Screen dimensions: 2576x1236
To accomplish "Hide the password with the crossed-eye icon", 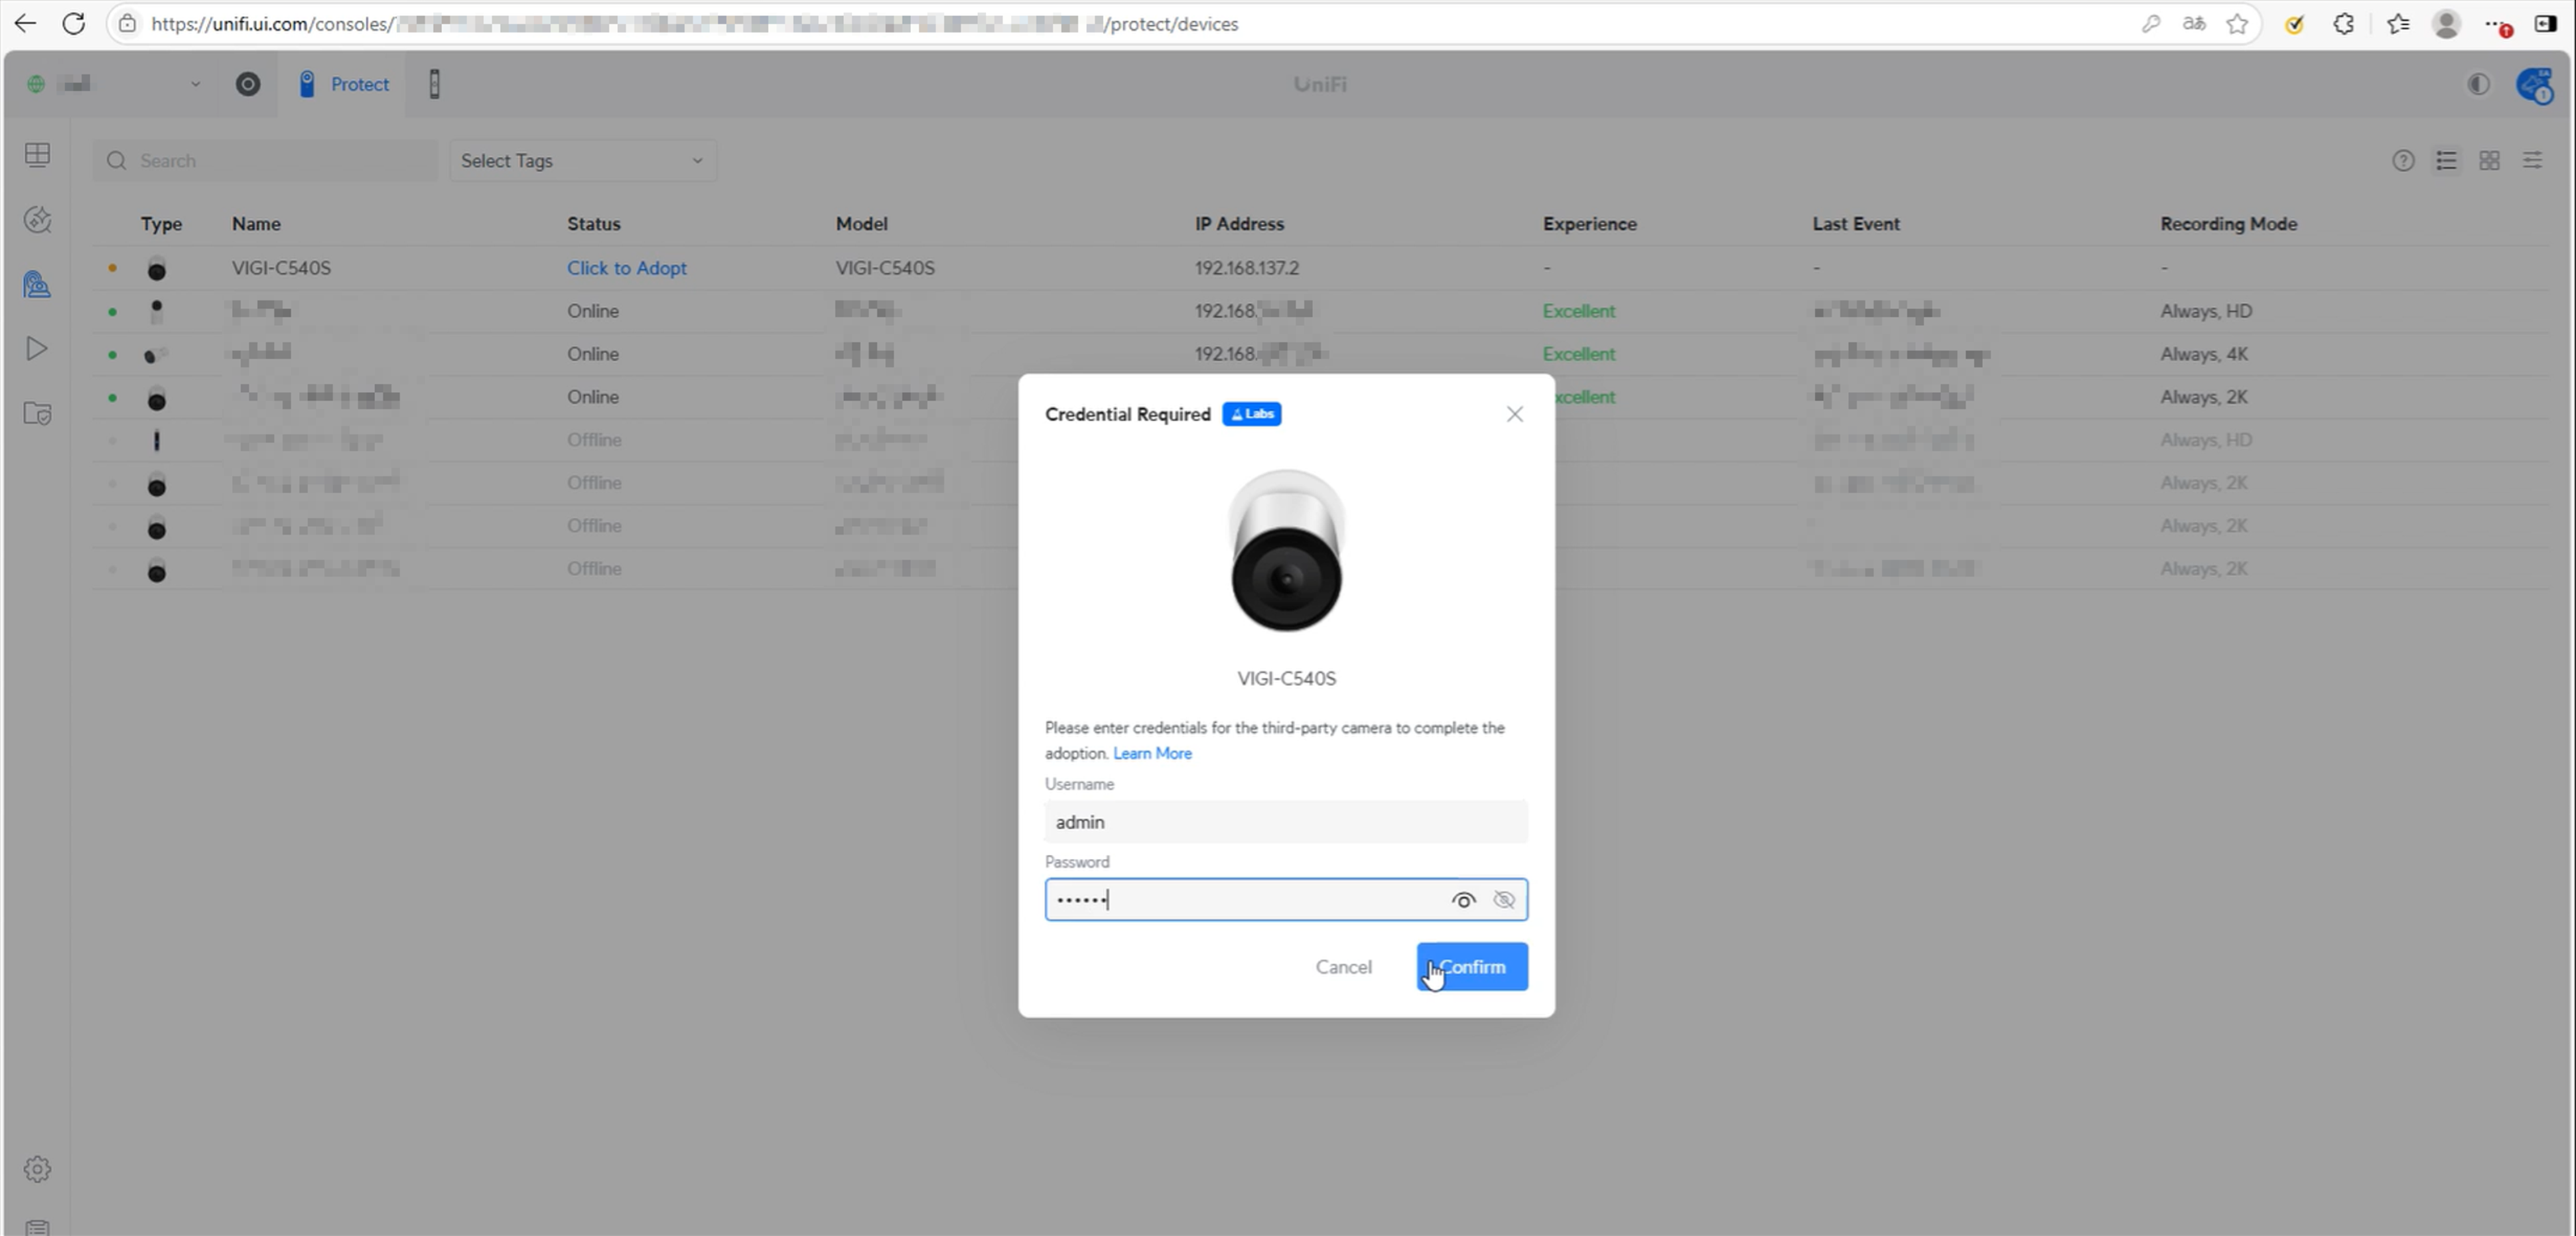I will tap(1503, 900).
